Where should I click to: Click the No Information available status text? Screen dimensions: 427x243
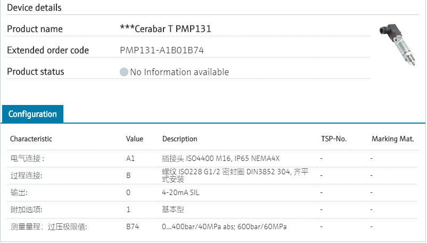tap(179, 72)
